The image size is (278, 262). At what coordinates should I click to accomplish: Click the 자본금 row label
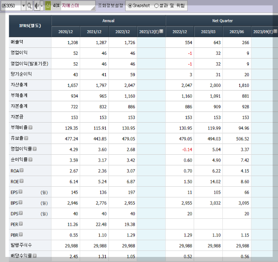pos(17,117)
